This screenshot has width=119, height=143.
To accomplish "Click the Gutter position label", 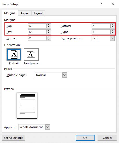I will 71,38.
